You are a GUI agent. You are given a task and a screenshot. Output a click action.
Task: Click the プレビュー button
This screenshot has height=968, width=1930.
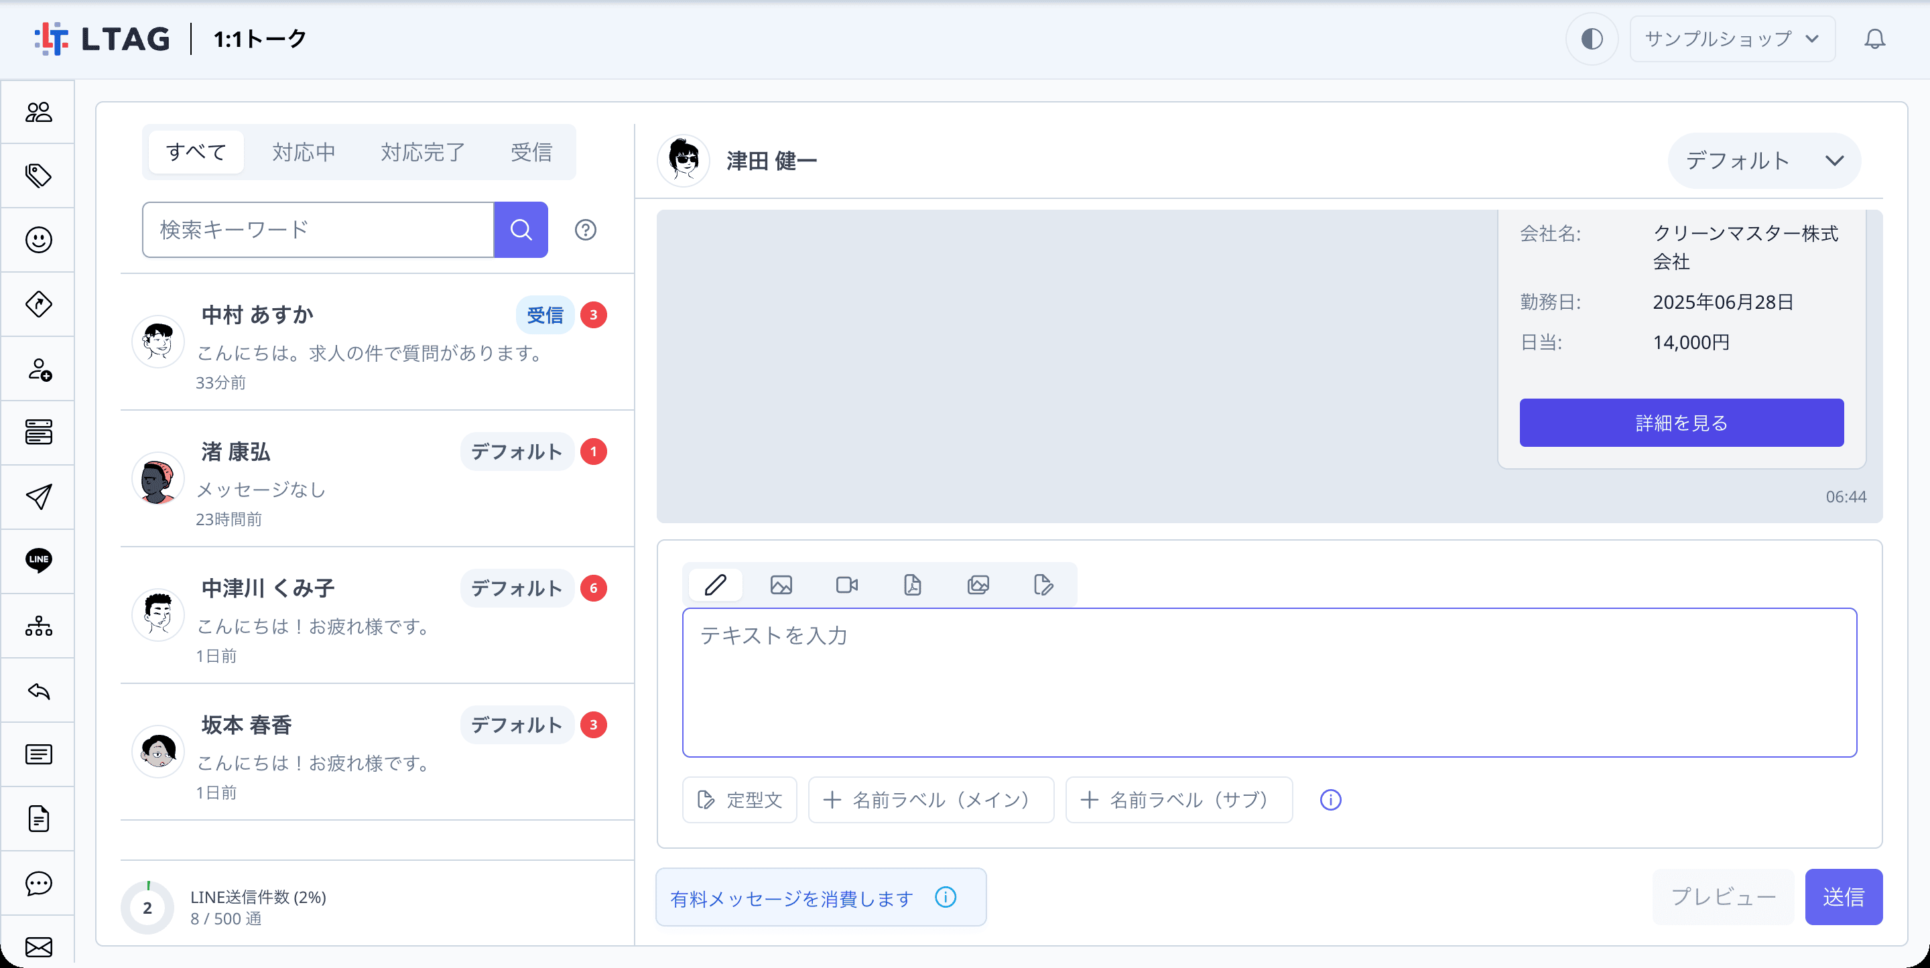(x=1723, y=897)
